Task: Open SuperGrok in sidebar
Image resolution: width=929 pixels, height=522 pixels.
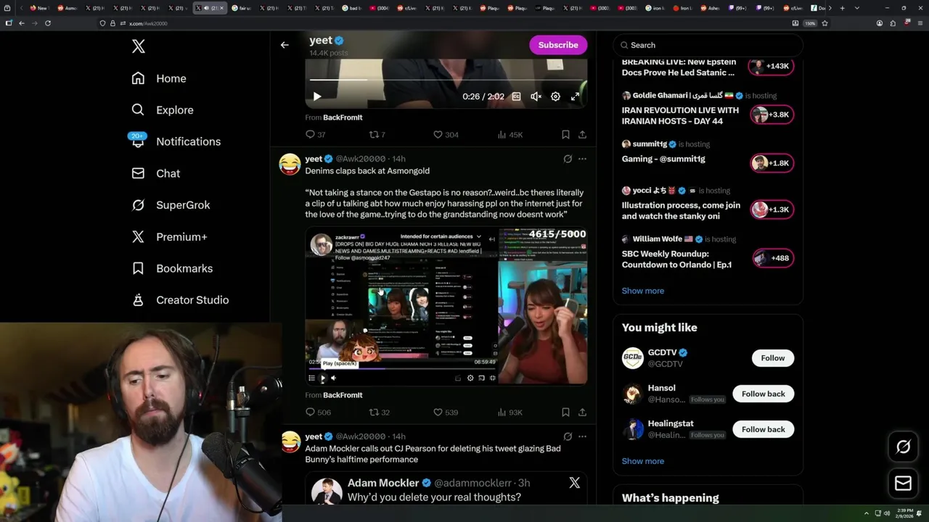Action: point(171,205)
